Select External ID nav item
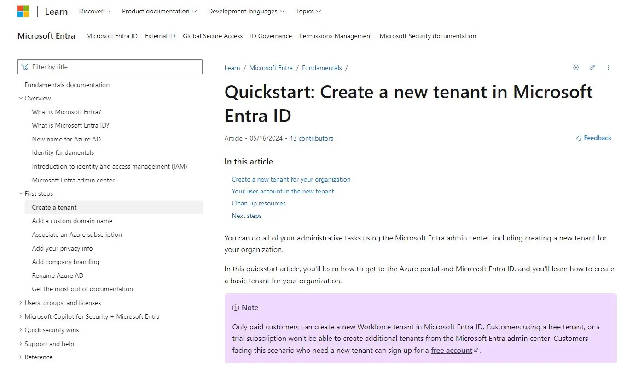 coord(160,36)
